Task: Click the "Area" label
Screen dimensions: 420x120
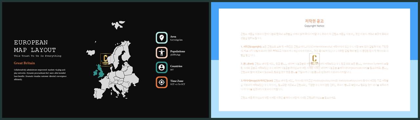Action: pos(173,36)
